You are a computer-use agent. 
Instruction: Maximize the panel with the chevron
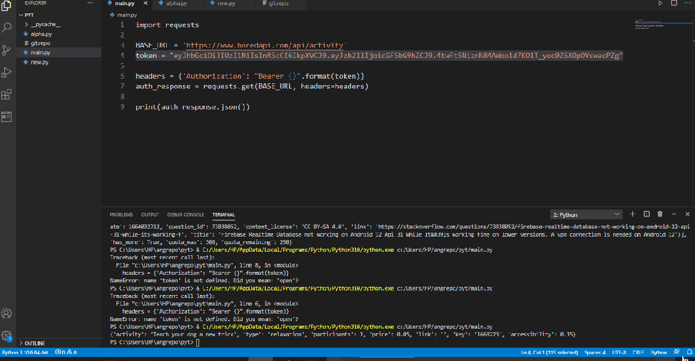pyautogui.click(x=674, y=213)
